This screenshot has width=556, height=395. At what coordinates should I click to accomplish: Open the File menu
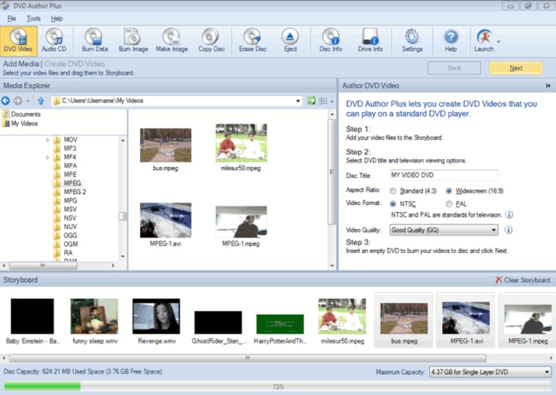[x=11, y=18]
